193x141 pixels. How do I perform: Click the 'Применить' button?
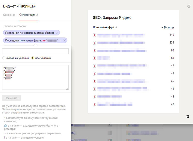pos(11,98)
